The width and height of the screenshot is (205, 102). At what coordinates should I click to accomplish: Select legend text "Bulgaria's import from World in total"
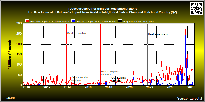click(50, 22)
